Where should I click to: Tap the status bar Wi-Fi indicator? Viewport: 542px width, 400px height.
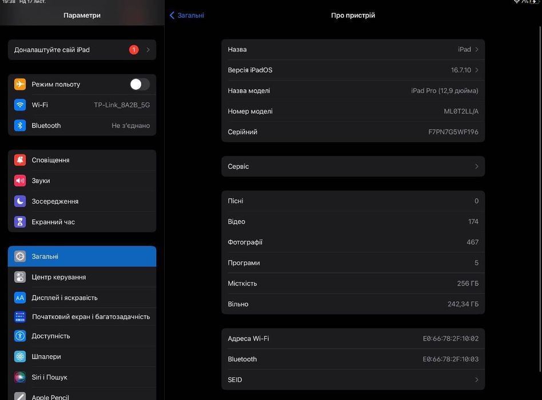pyautogui.click(x=517, y=2)
